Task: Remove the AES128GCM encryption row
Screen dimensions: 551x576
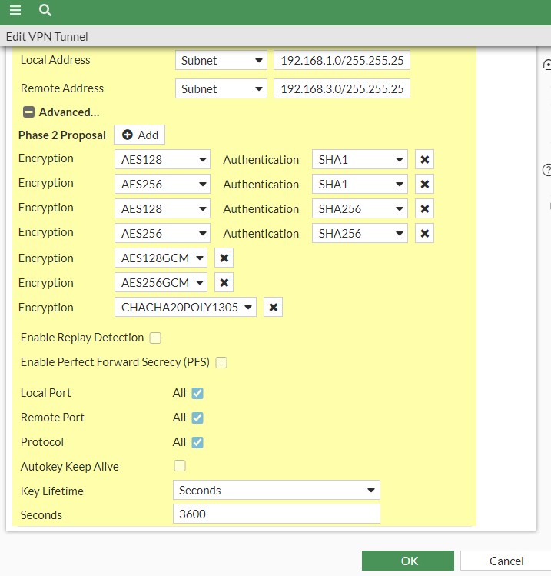Action: [x=224, y=258]
